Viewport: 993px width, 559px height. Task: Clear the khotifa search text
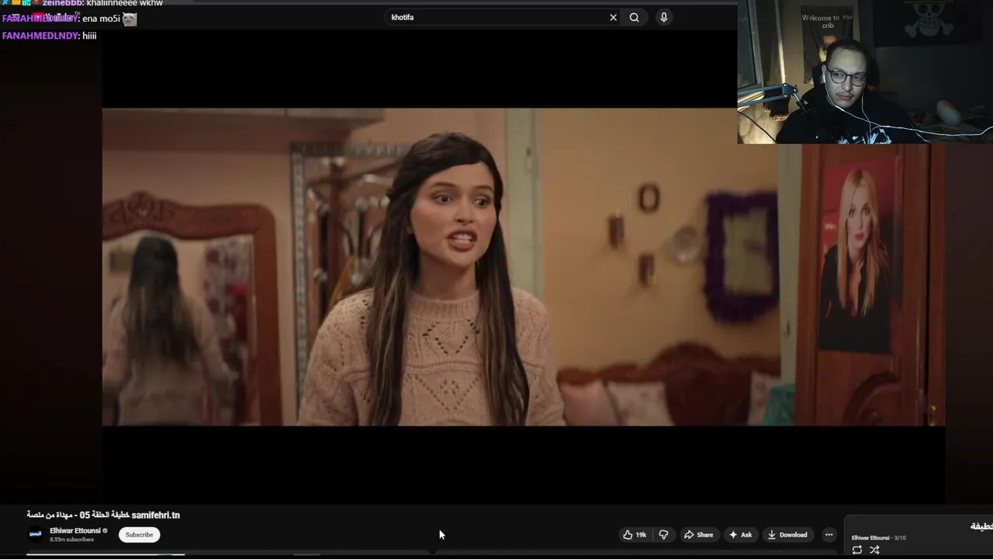click(x=613, y=17)
